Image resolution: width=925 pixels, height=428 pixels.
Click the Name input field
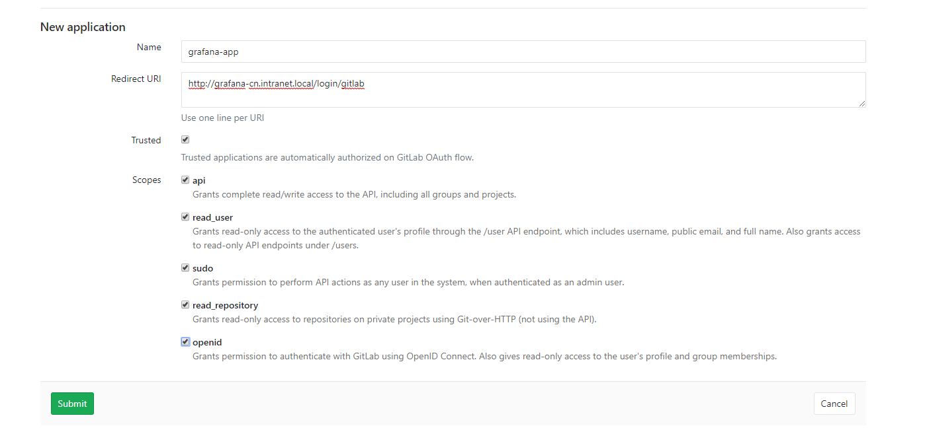coord(523,52)
